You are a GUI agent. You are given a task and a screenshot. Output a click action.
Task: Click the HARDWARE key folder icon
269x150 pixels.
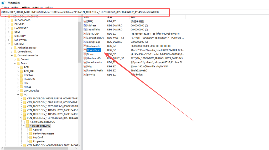[12, 28]
